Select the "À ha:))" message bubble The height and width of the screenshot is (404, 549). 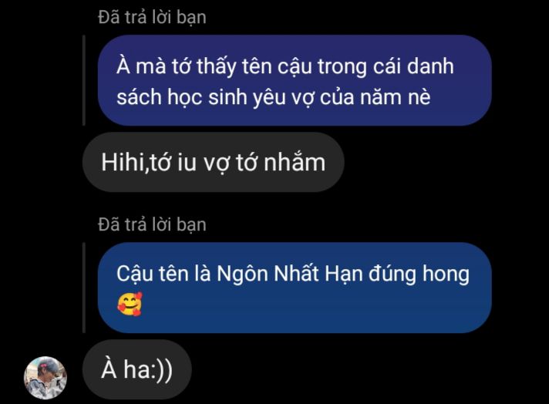coord(137,369)
